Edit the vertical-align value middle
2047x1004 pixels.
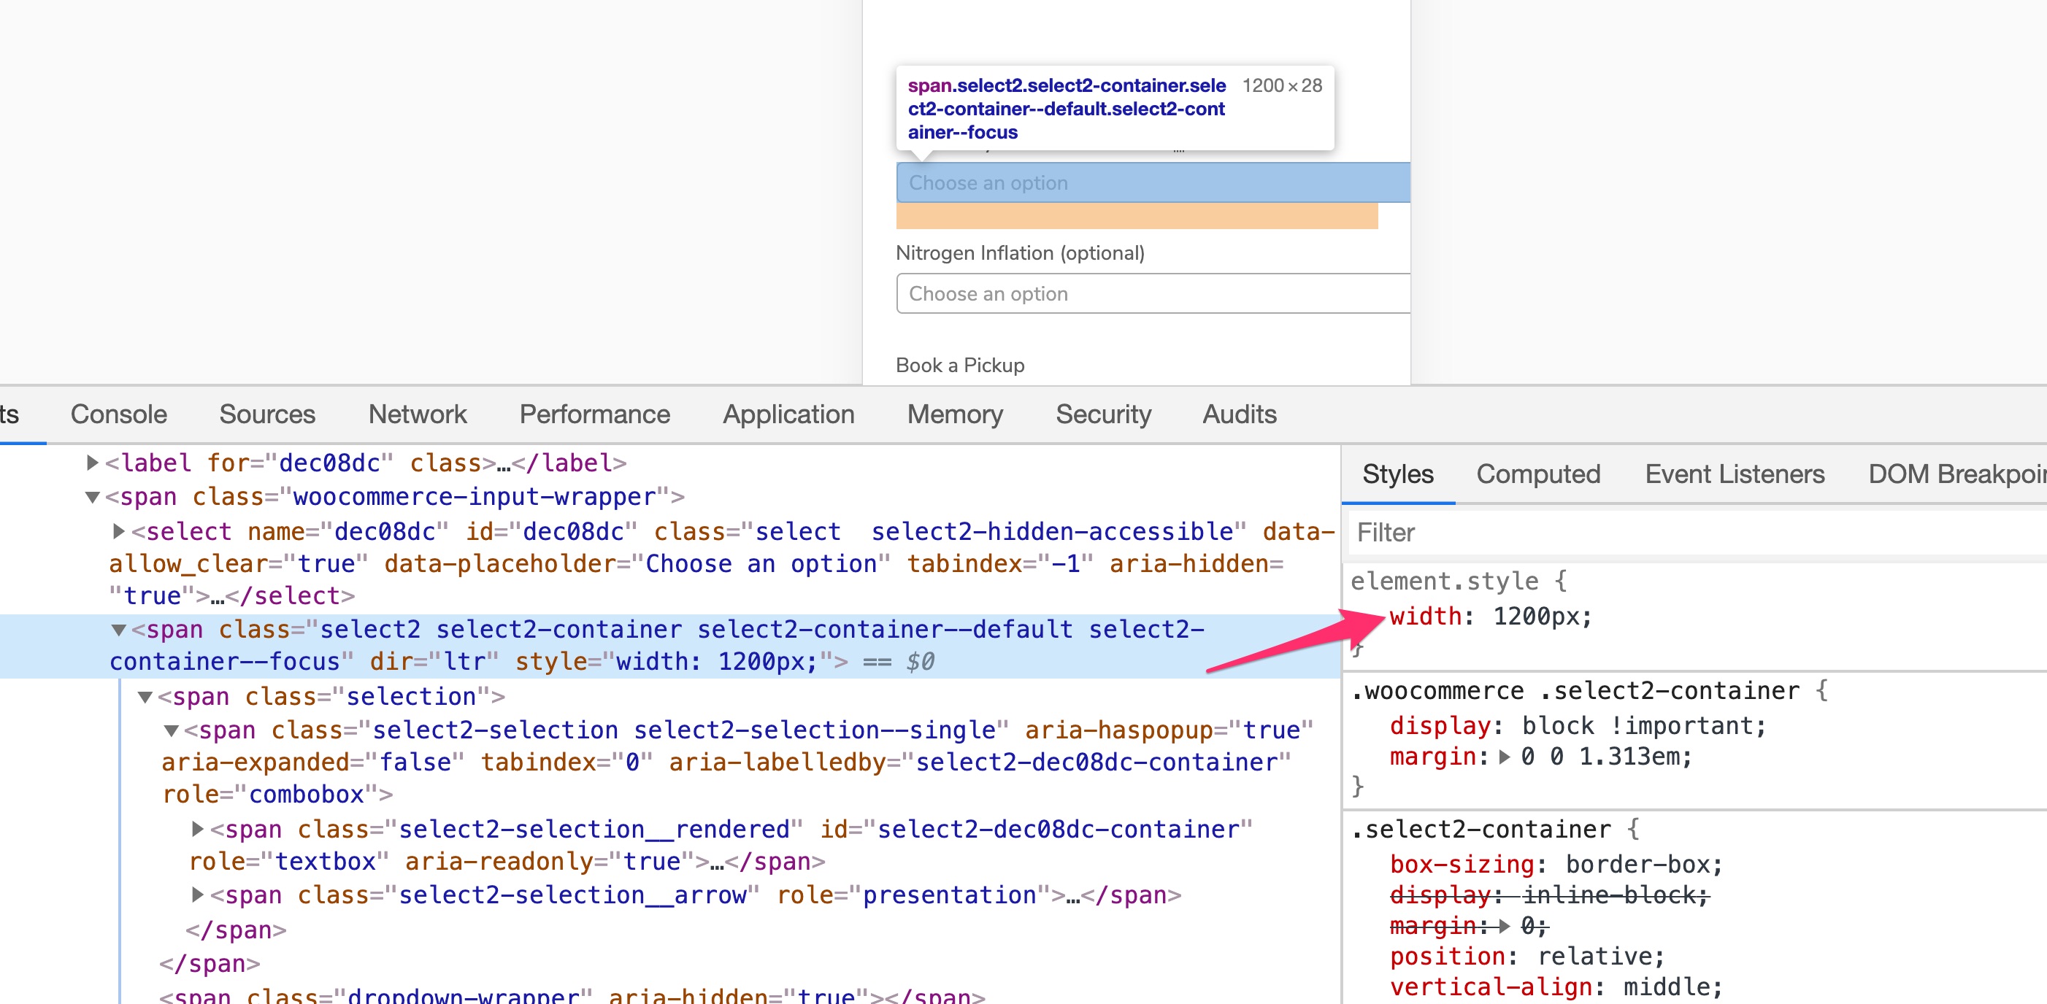coord(1667,986)
